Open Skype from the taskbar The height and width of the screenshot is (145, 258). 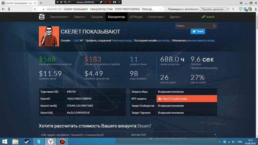tap(39, 141)
